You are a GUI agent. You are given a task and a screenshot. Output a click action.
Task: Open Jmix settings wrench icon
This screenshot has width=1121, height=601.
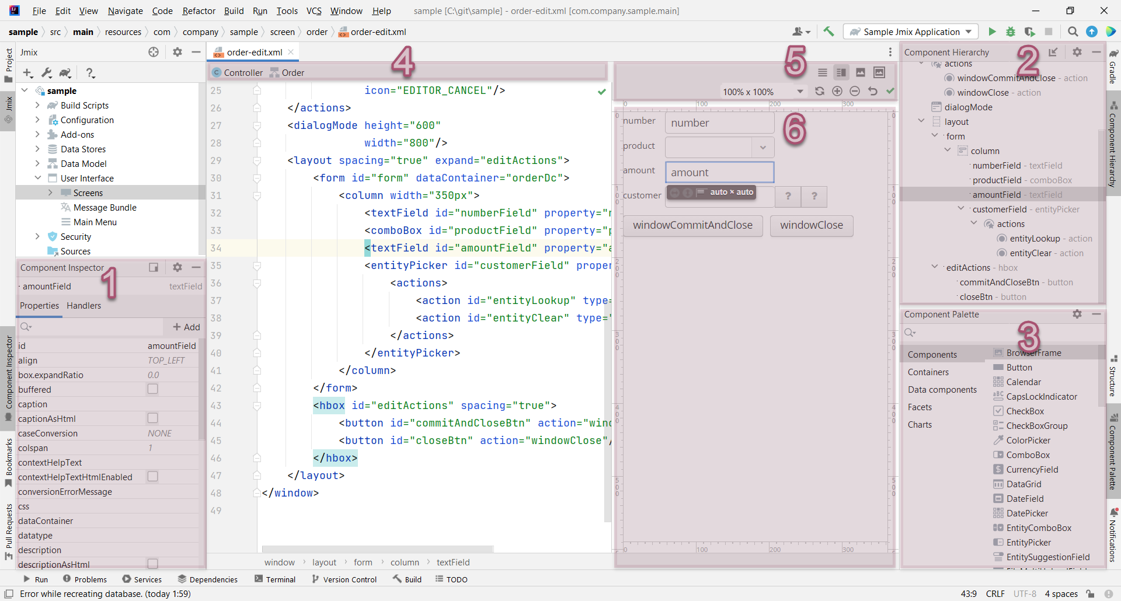click(x=47, y=73)
